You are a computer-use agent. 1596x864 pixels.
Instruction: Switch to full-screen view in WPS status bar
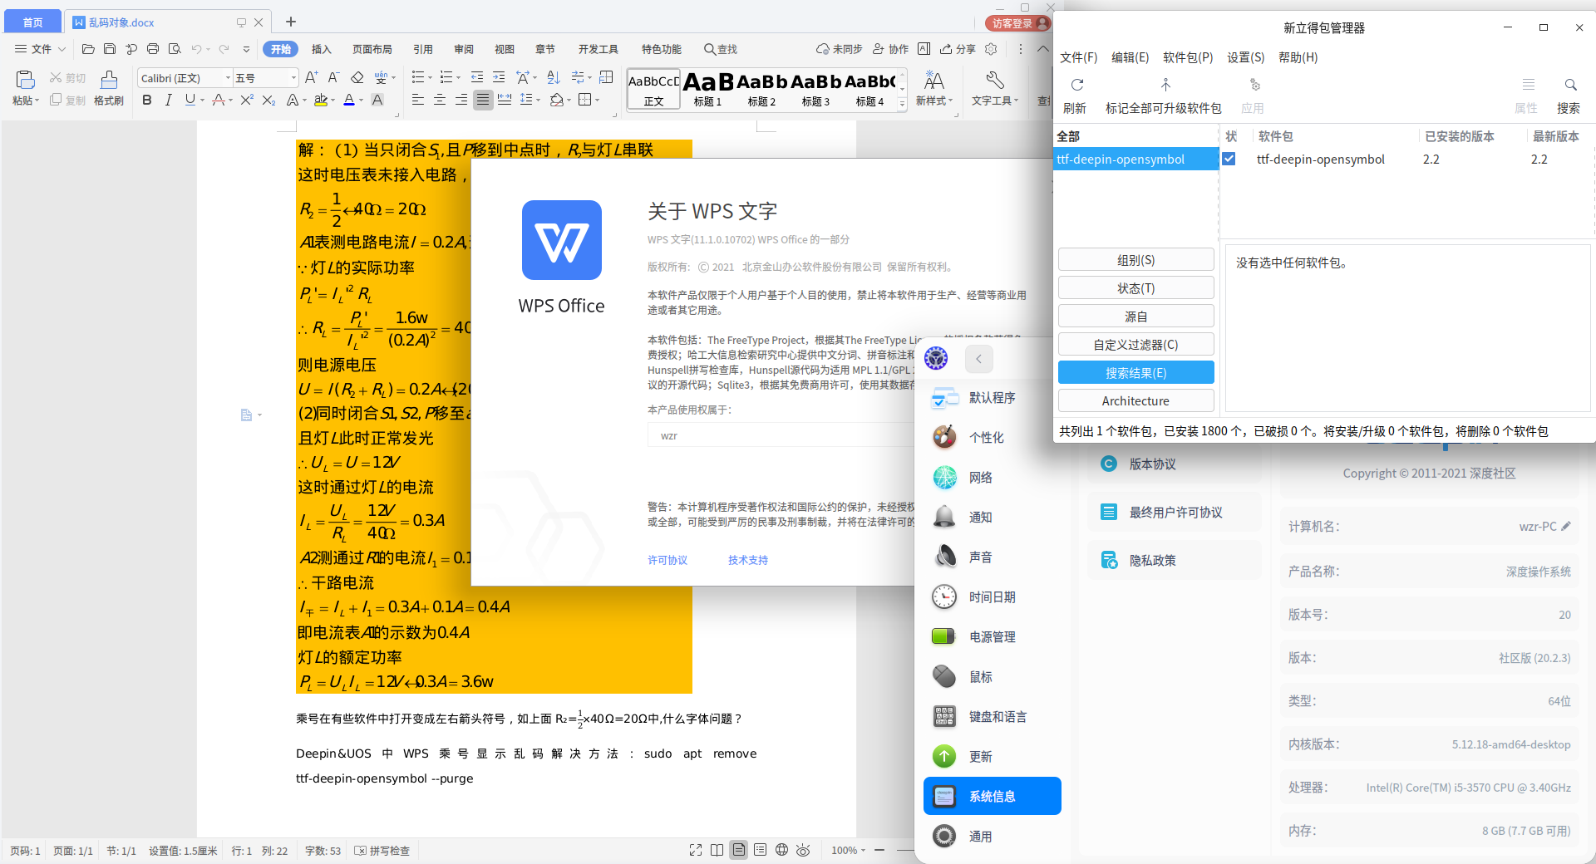(696, 850)
